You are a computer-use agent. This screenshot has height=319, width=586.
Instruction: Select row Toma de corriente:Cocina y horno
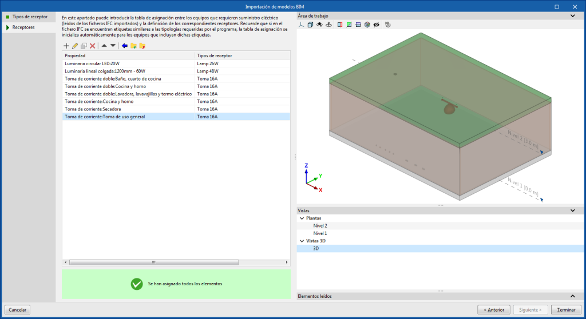[x=176, y=102]
